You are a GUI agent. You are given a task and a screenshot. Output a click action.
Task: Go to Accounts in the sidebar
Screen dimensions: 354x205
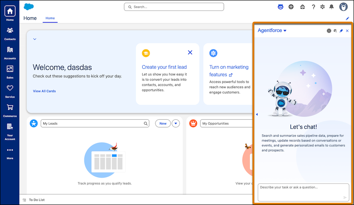coord(10,53)
